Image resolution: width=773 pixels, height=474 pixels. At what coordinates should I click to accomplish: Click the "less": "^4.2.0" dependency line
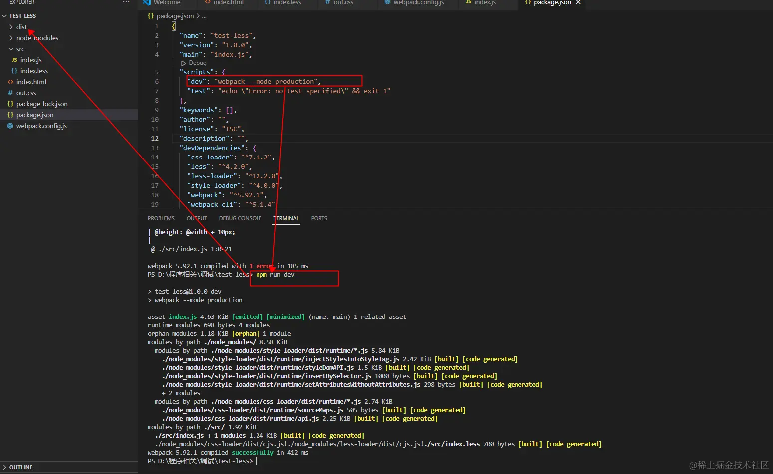pyautogui.click(x=220, y=167)
